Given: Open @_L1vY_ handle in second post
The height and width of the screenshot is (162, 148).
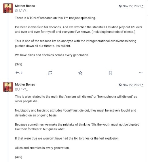Looking at the screenshot, I should click(21, 89).
